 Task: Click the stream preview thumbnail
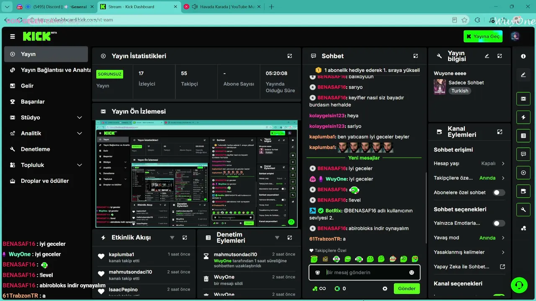pos(196,174)
